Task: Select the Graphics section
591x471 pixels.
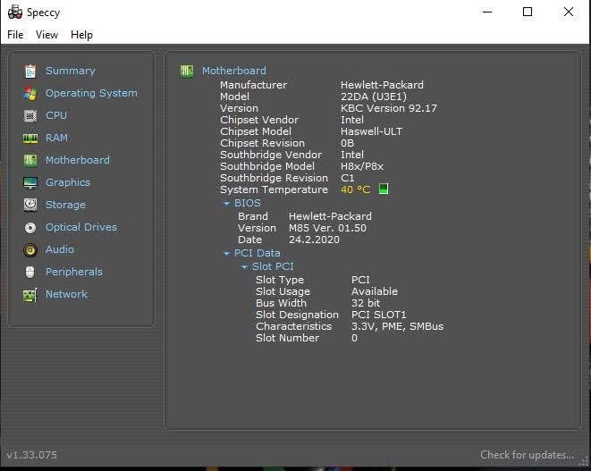Action: pyautogui.click(x=68, y=182)
